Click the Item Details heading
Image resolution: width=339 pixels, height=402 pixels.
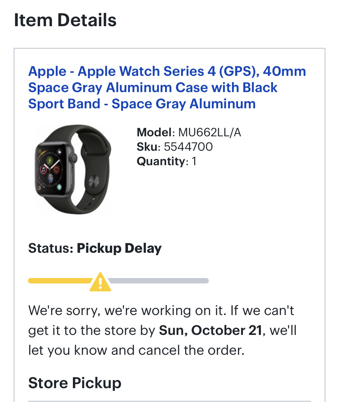pos(65,20)
